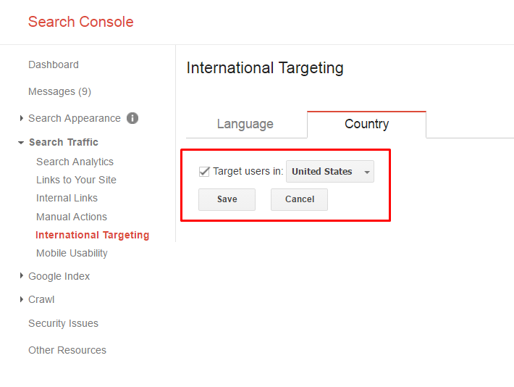Click the info icon beside Search Appearance
This screenshot has width=514, height=387.
132,118
